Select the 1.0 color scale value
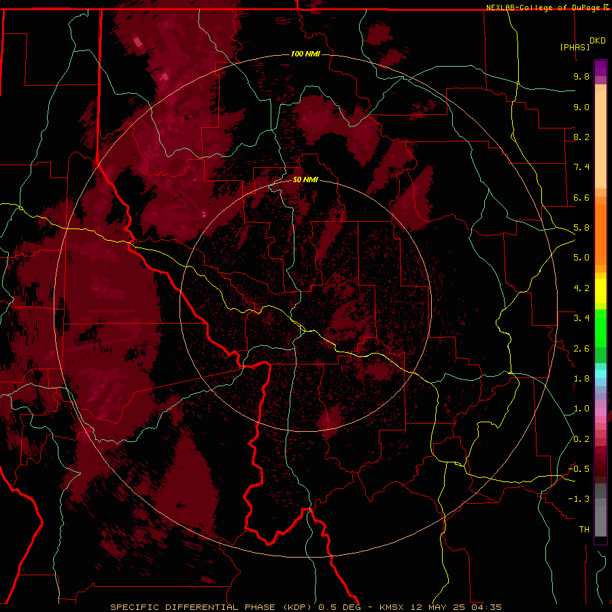612x612 pixels. [581, 409]
